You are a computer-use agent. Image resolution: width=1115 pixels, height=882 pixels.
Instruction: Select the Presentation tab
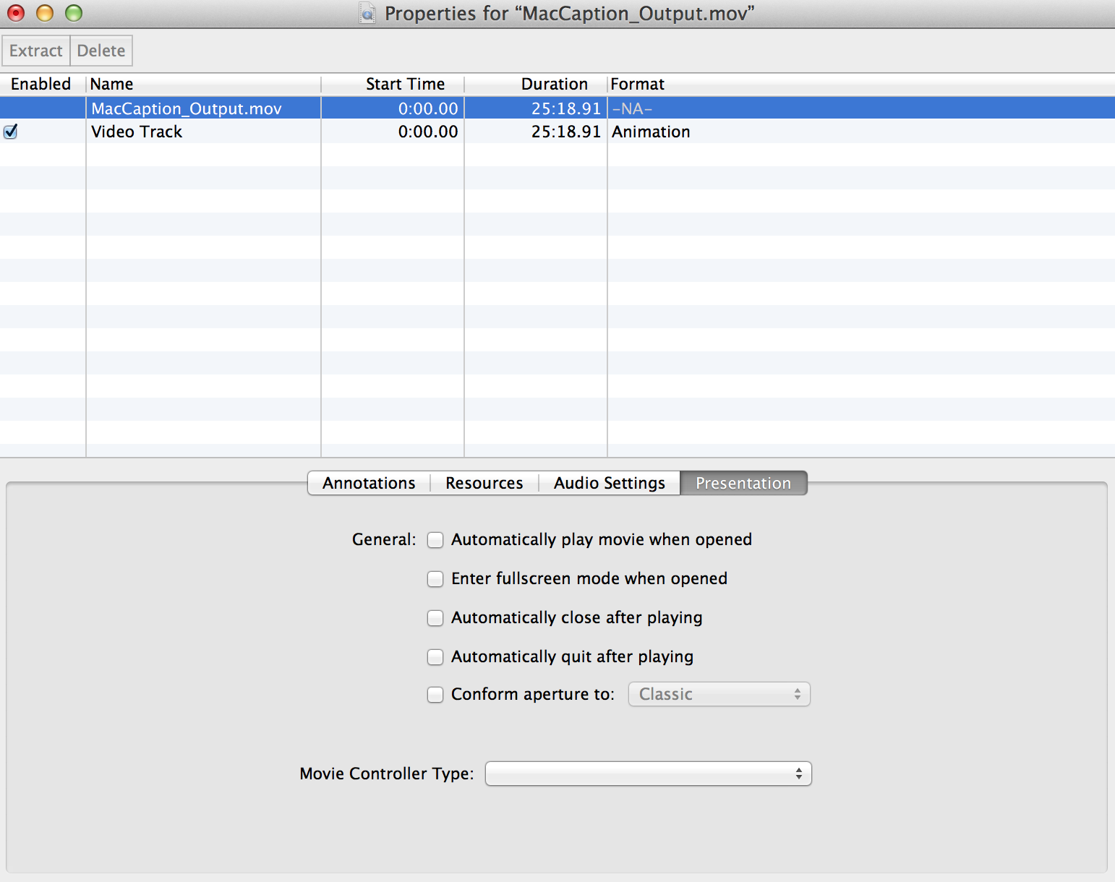743,483
